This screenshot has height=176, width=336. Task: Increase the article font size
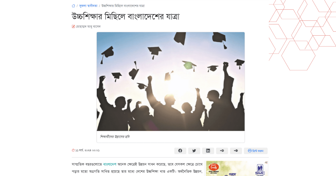click(222, 151)
